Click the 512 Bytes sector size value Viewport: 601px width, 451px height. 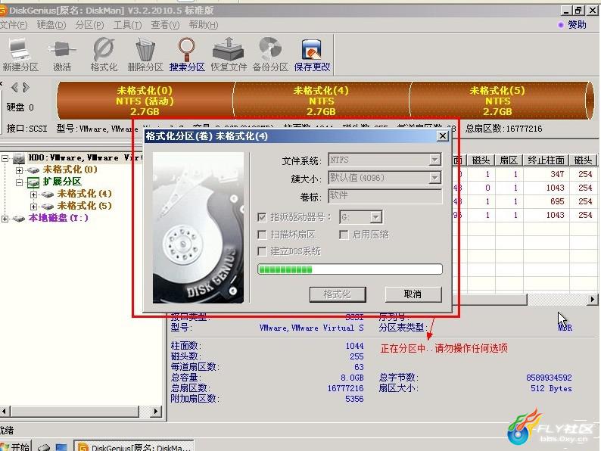[551, 388]
